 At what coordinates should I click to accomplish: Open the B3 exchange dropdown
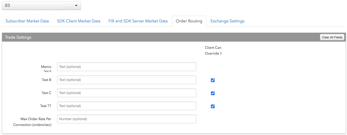click(41, 6)
